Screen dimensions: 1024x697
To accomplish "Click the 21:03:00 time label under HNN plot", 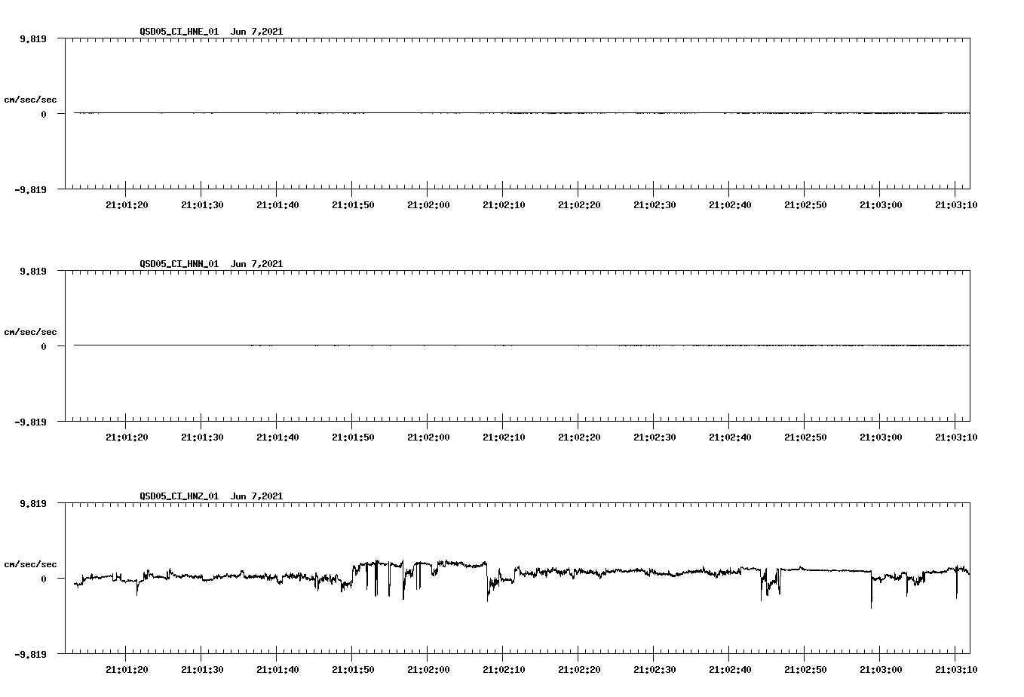I will pos(881,438).
